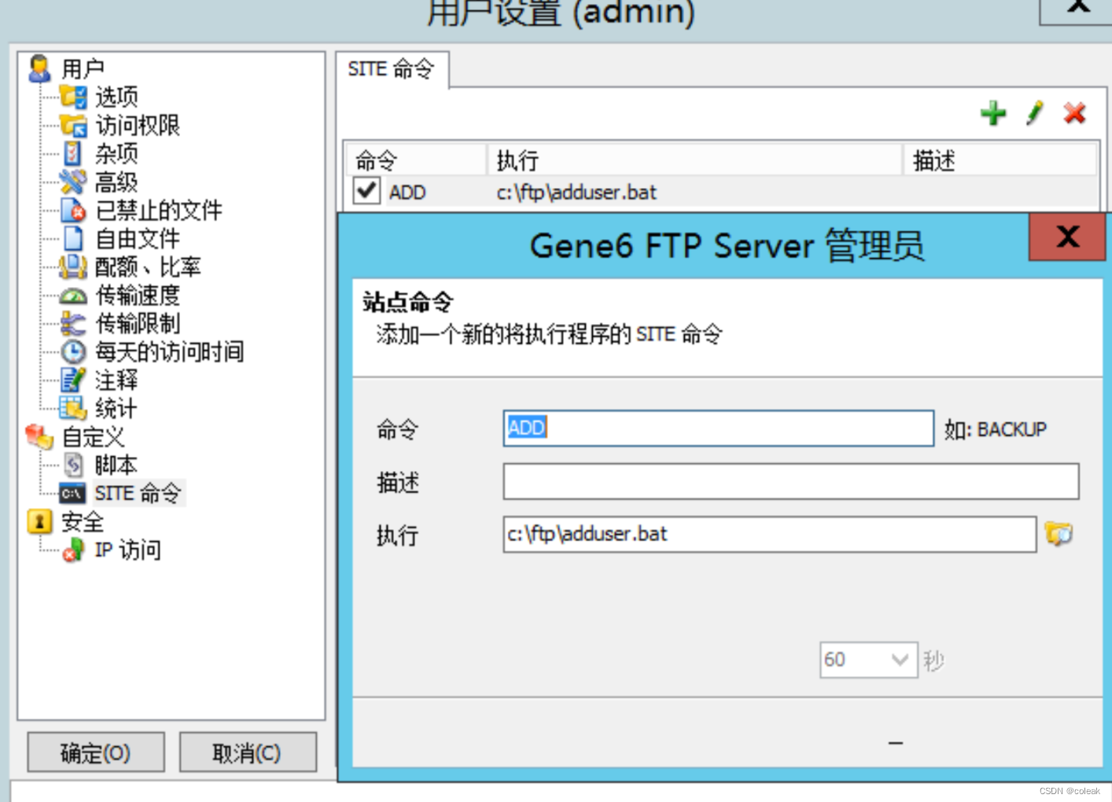Click the 安全 lock icon
The height and width of the screenshot is (802, 1112).
pos(39,521)
